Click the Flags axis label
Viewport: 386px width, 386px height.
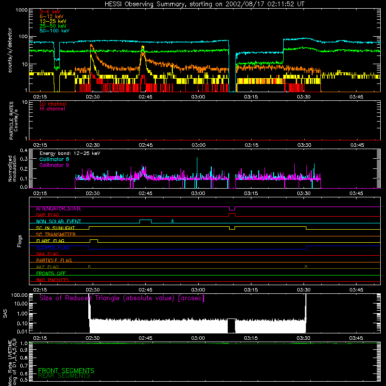pos(20,241)
